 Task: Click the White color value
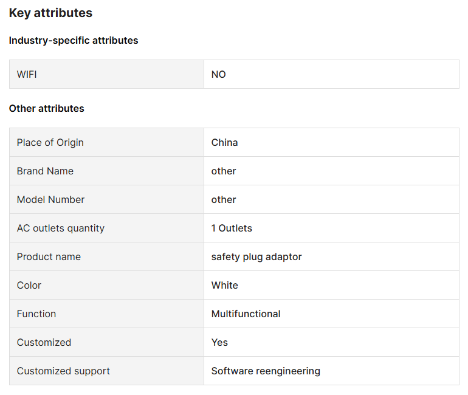225,285
